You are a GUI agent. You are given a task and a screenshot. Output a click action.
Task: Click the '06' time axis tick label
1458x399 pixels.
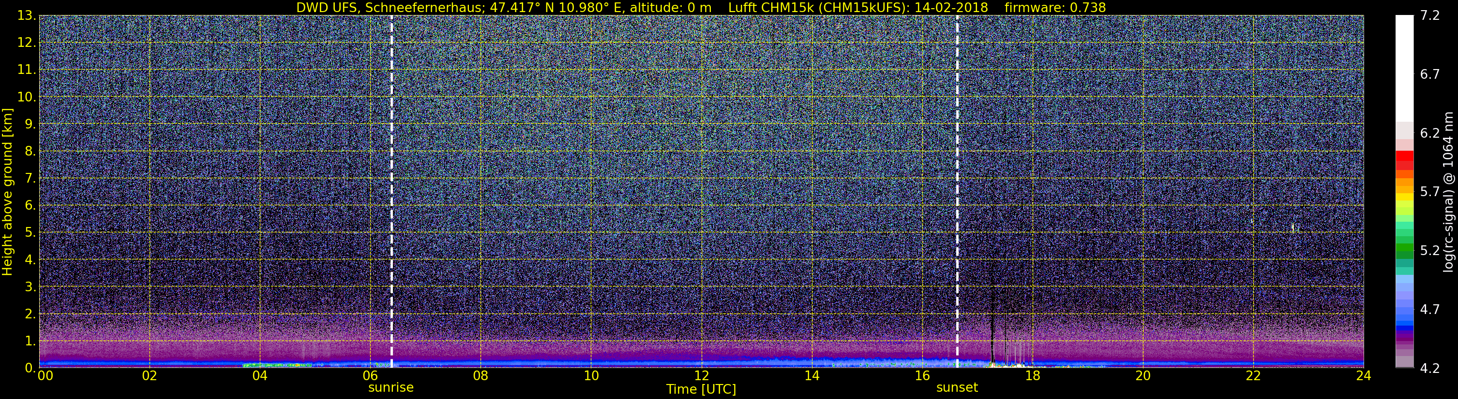(370, 376)
